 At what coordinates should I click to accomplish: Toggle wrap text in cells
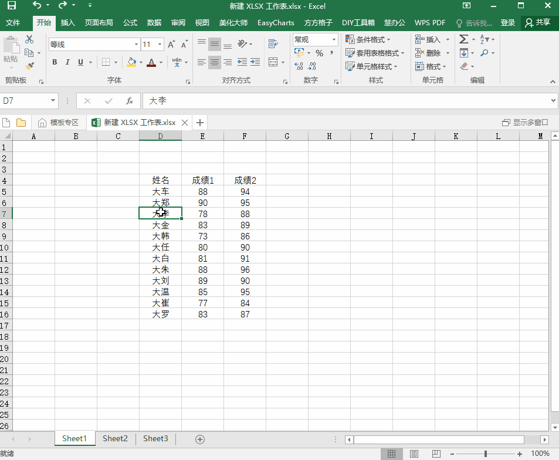(273, 44)
